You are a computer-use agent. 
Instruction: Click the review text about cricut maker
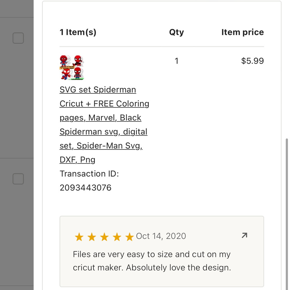click(x=152, y=261)
